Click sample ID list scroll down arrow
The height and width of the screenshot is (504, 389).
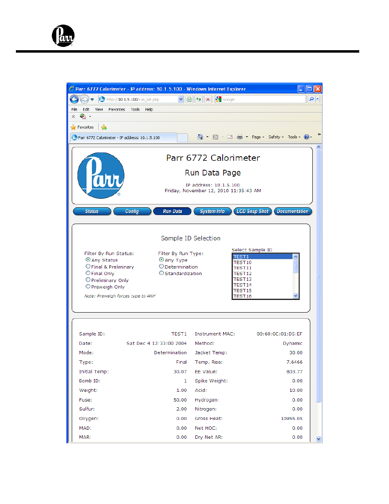tap(296, 296)
